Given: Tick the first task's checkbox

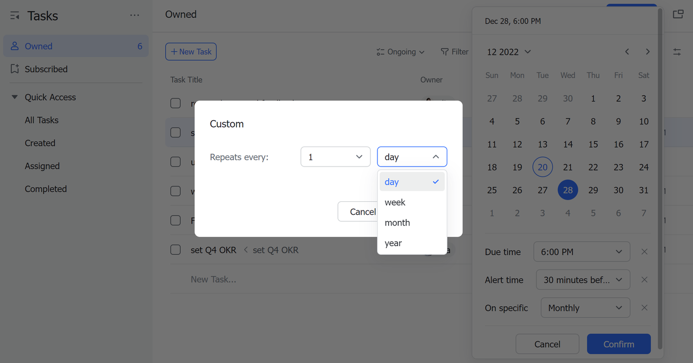Looking at the screenshot, I should point(175,103).
